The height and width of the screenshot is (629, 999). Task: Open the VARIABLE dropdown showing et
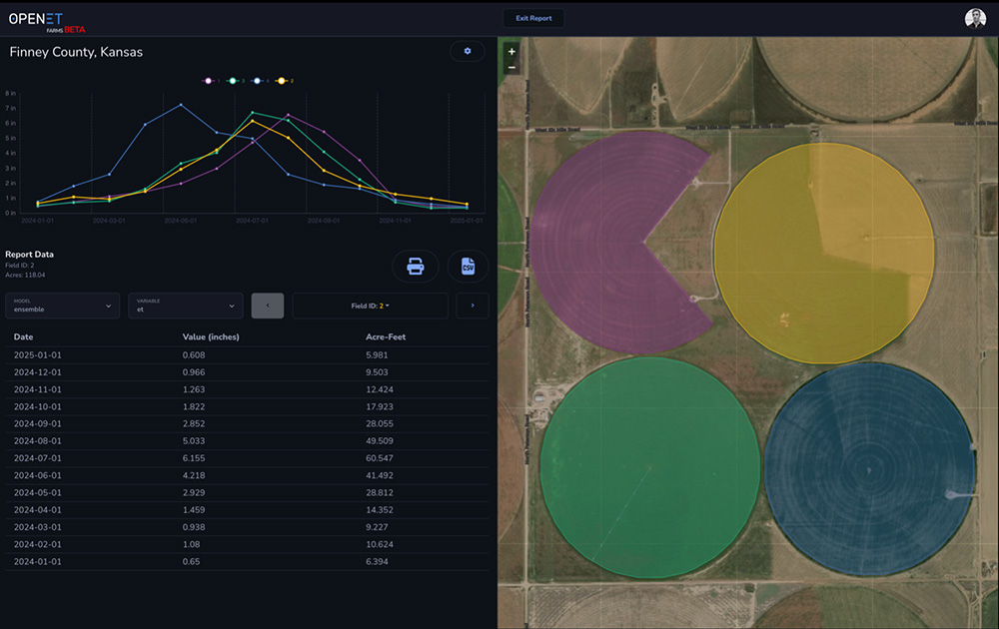[185, 306]
